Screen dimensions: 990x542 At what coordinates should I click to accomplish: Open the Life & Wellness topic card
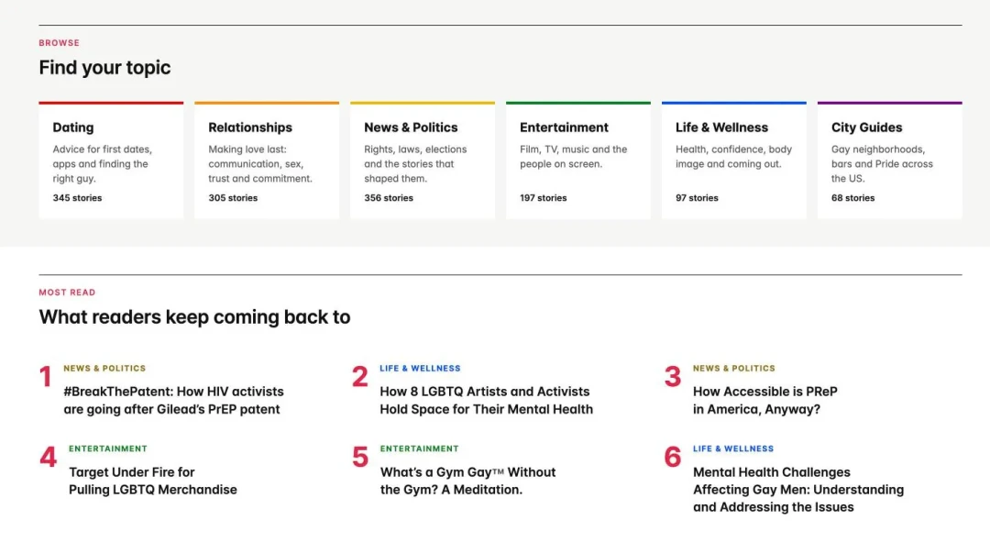tap(733, 160)
